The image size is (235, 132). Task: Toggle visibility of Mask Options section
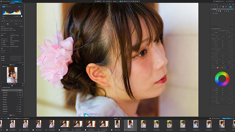tap(232, 29)
